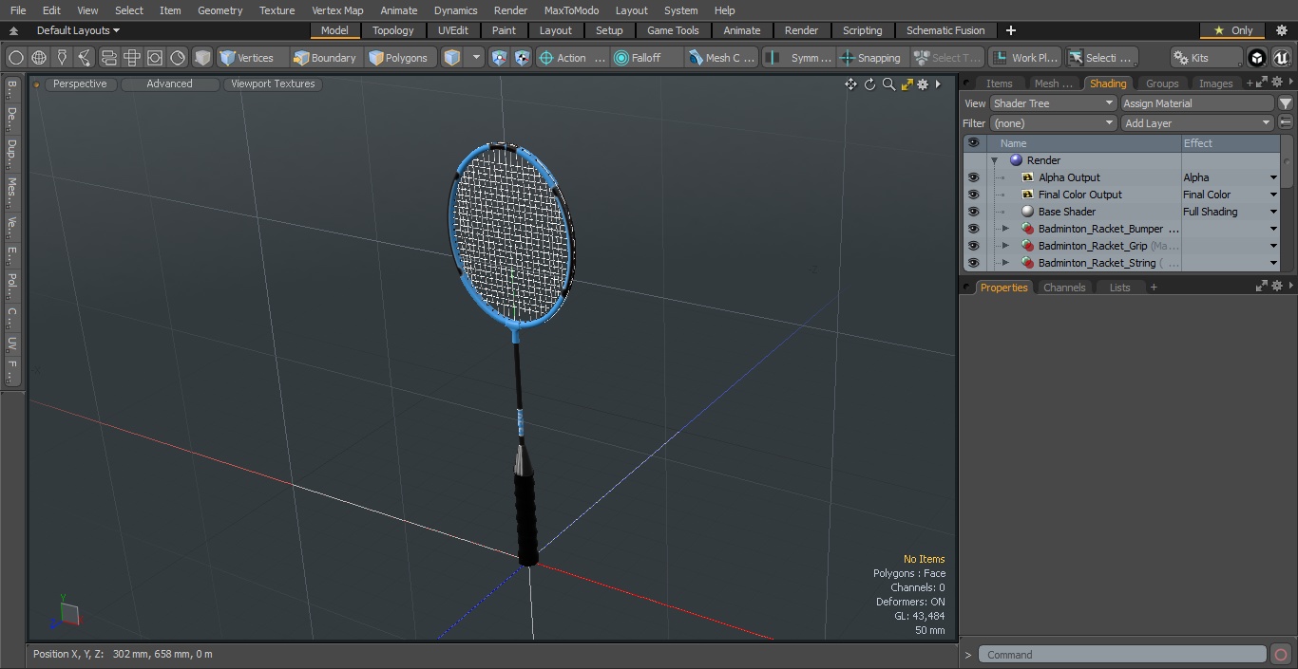Open the Default Layouts dropdown
Image resolution: width=1298 pixels, height=669 pixels.
coord(78,30)
